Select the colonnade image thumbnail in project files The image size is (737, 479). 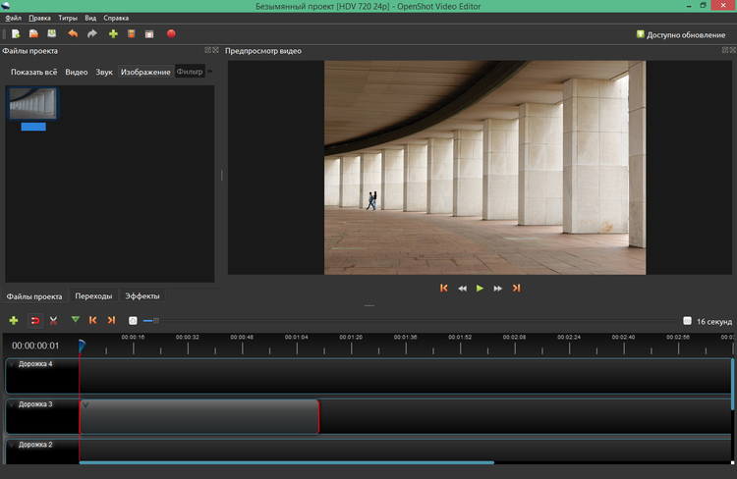(x=33, y=103)
